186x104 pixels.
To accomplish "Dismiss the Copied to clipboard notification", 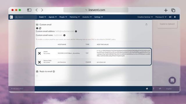I will pyautogui.click(x=167, y=24).
